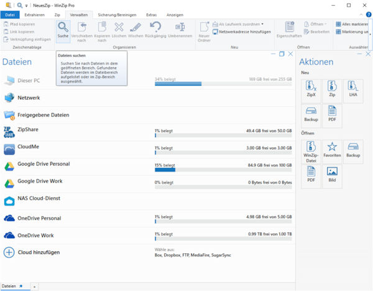The height and width of the screenshot is (291, 373).
Task: Click the help question mark icon
Action: (x=369, y=14)
